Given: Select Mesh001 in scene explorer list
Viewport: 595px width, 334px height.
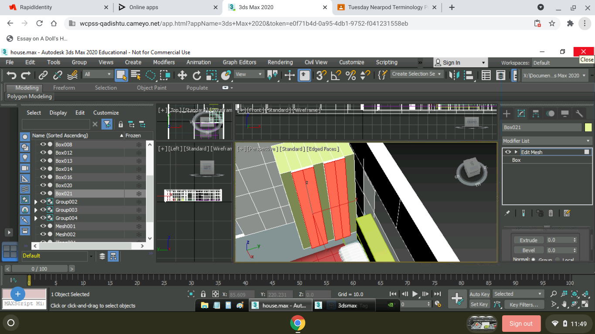Looking at the screenshot, I should 65,226.
